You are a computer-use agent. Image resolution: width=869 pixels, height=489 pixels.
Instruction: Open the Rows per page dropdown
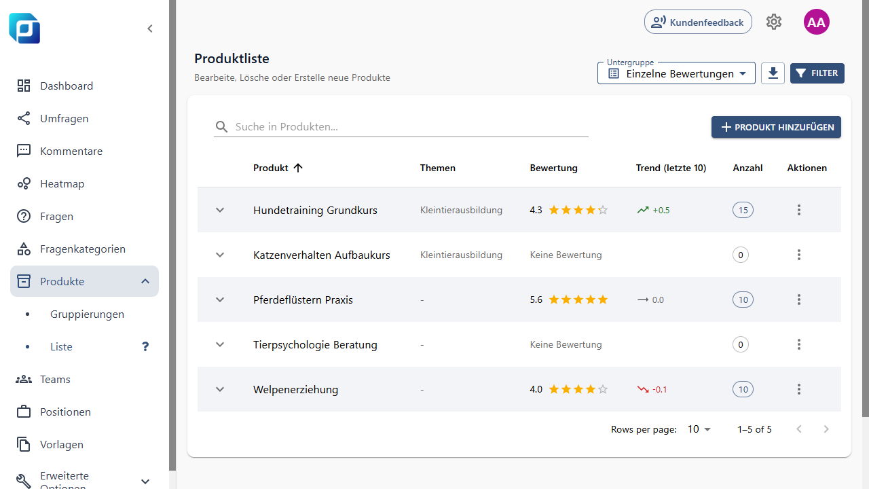pos(699,429)
